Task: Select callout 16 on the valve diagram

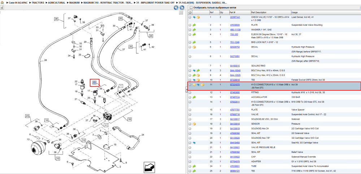Action: pyautogui.click(x=129, y=119)
